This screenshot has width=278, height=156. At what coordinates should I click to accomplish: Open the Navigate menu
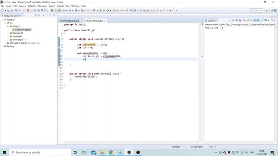coord(42,6)
